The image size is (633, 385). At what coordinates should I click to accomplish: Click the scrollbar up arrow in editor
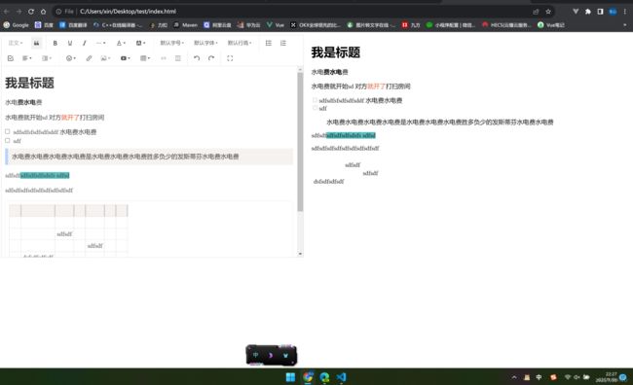(300, 70)
